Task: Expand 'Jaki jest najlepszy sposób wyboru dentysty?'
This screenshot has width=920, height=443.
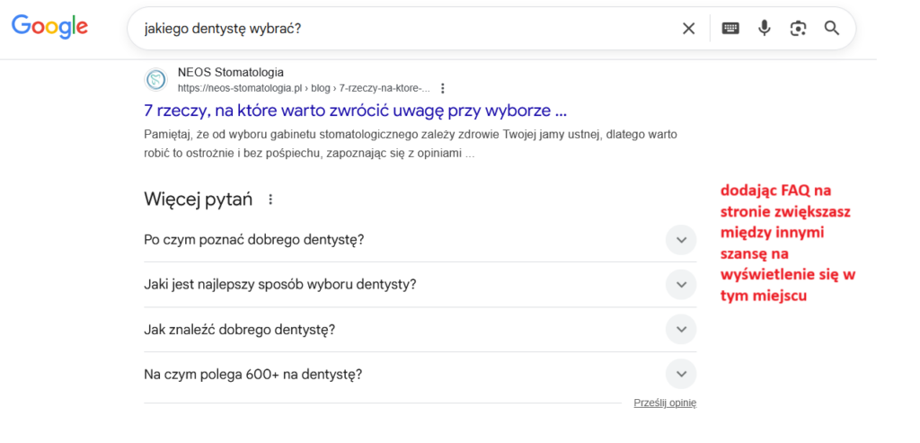Action: click(681, 285)
